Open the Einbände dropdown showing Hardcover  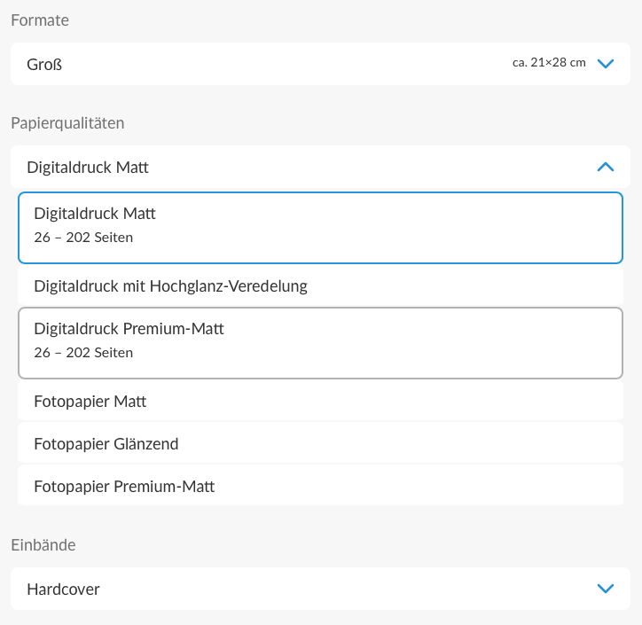click(x=320, y=589)
